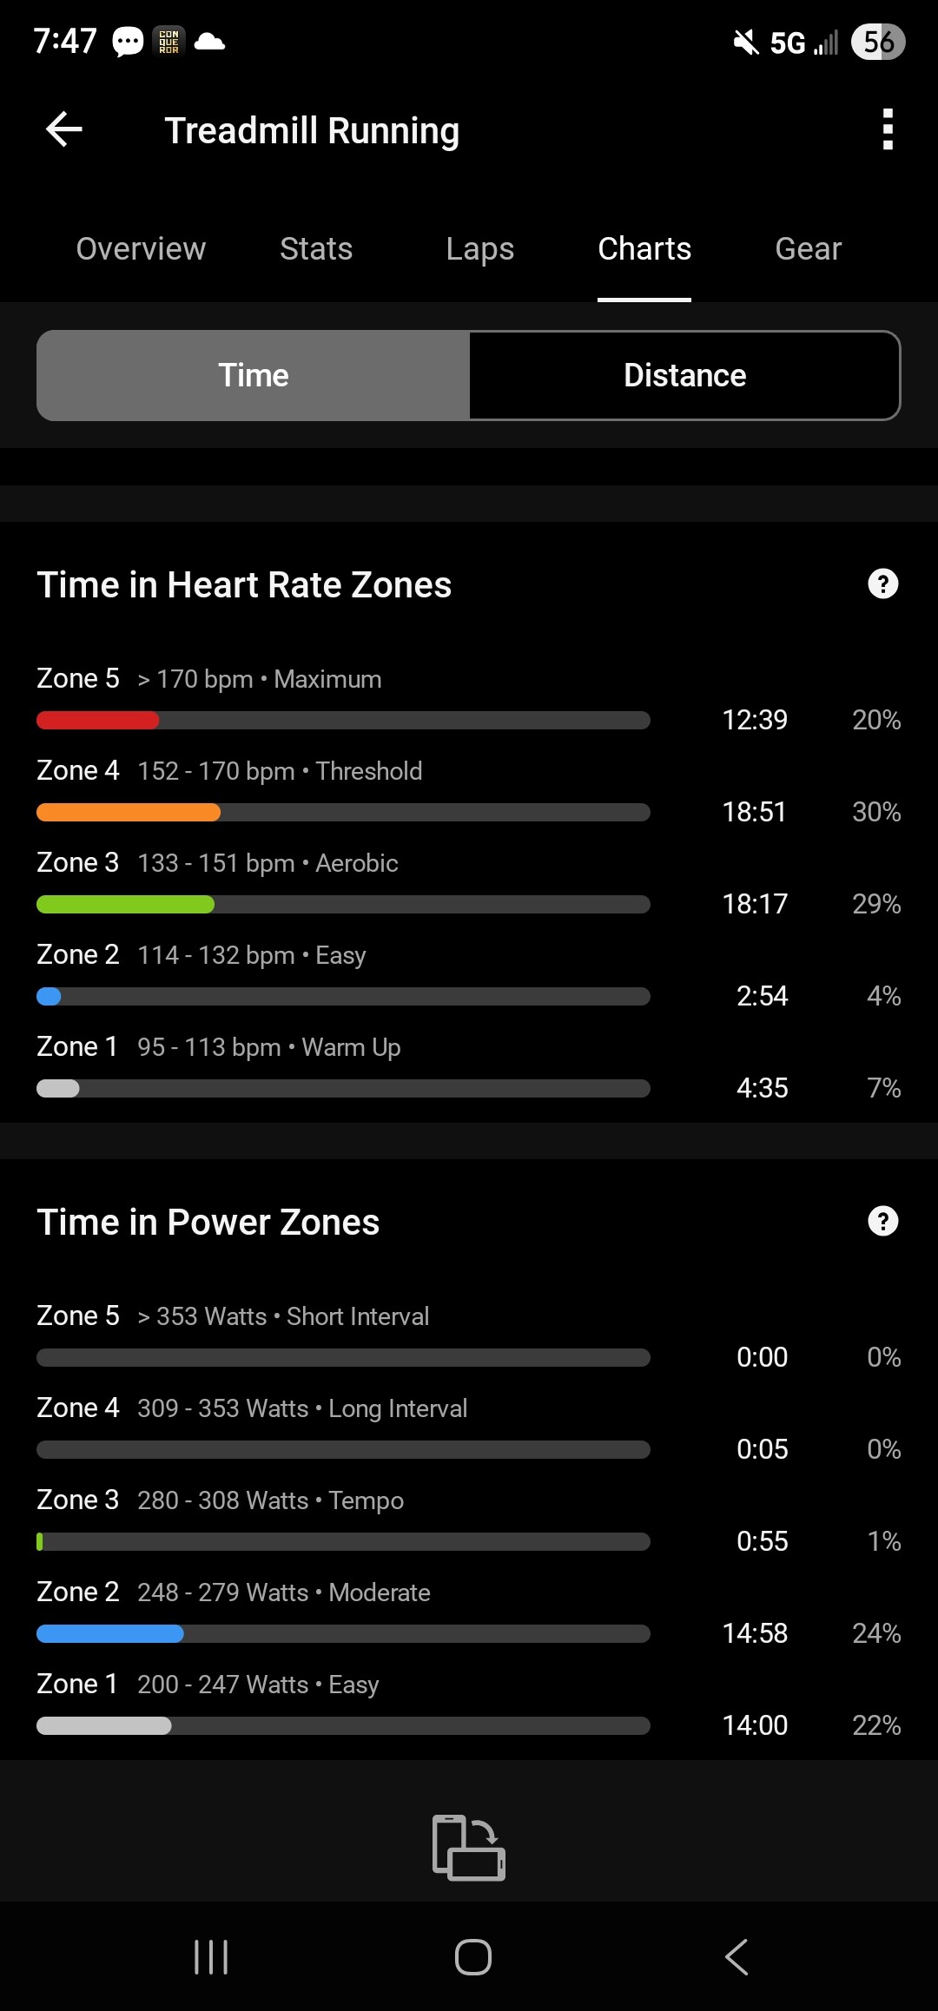The image size is (938, 2011).
Task: Open Heart Rate Zones help icon
Action: click(882, 584)
